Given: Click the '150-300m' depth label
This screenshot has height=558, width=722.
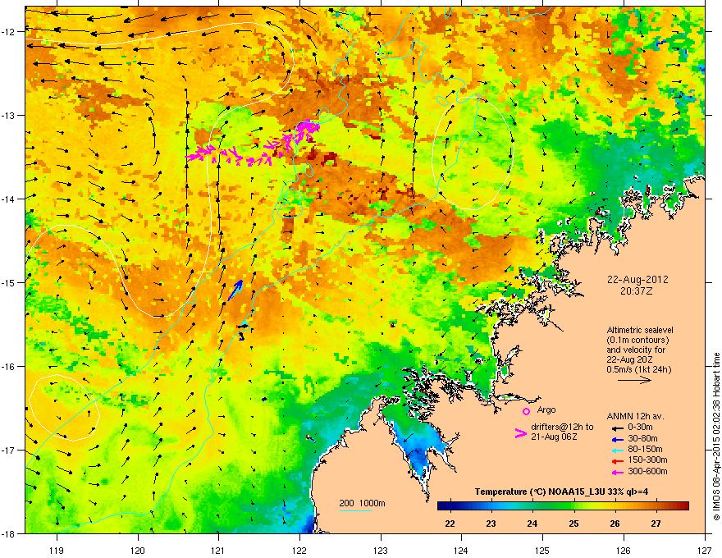Looking at the screenshot, I should click(x=647, y=460).
